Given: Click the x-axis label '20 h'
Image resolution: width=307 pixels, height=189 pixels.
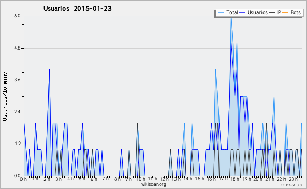Looking at the screenshot, I should click(x=258, y=179).
